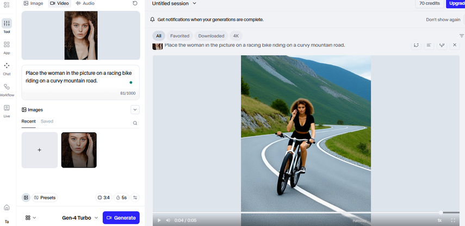The image size is (465, 226).
Task: Click the uploaded reference image preview
Action: 81,35
